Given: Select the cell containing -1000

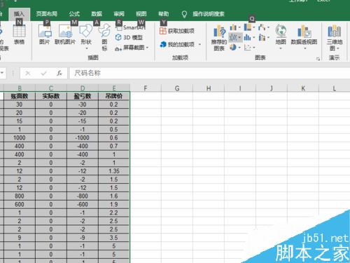Looking at the screenshot, I should pos(83,137).
